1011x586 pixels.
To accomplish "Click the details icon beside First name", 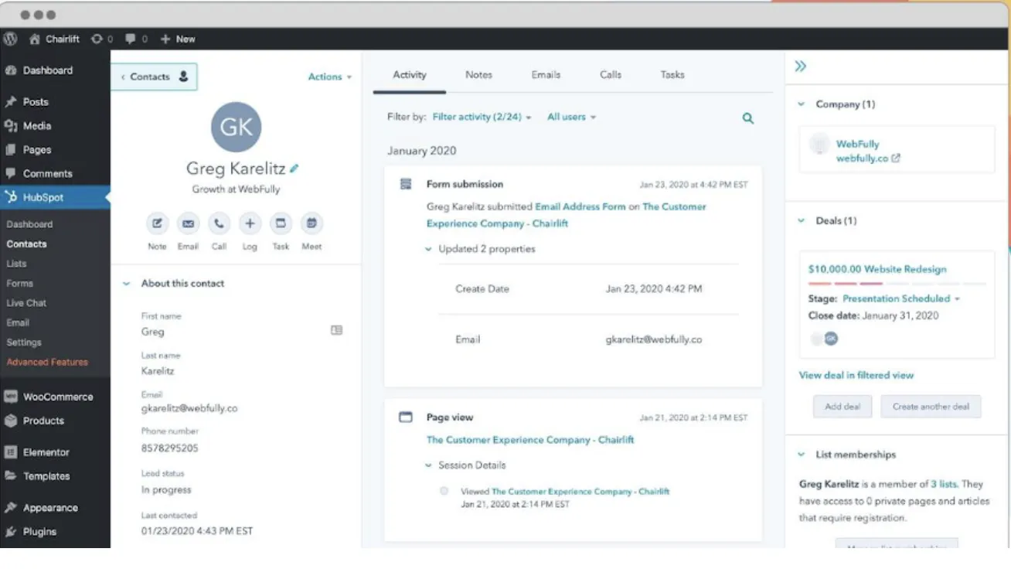I will tap(336, 330).
